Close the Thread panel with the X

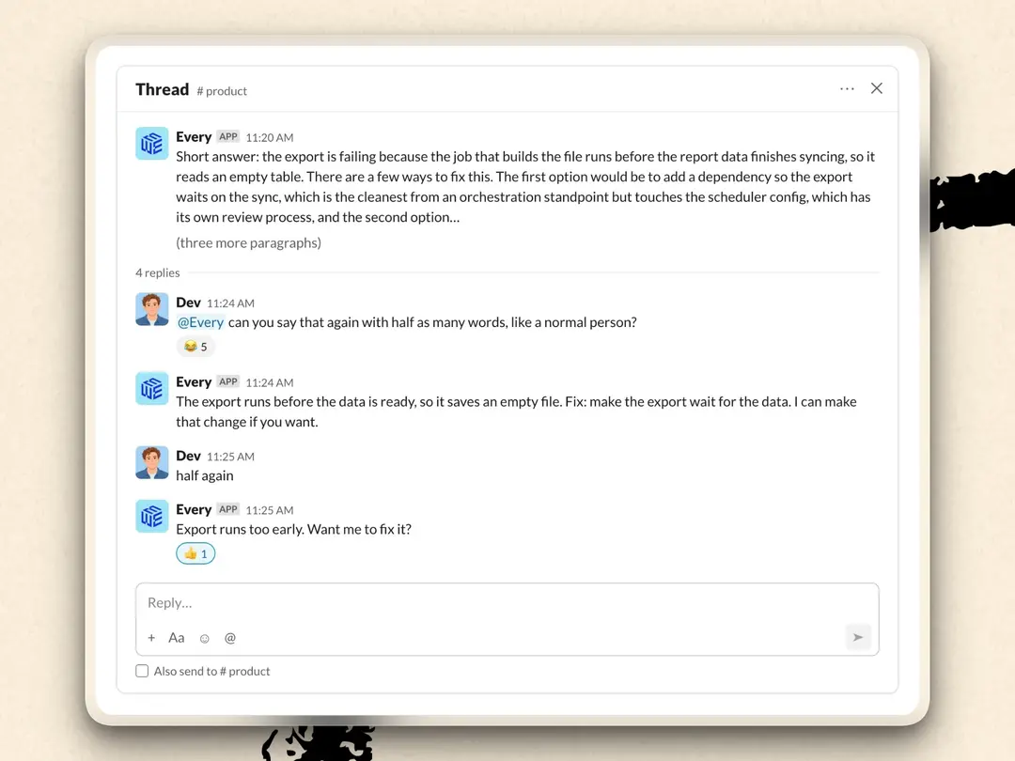click(x=877, y=88)
